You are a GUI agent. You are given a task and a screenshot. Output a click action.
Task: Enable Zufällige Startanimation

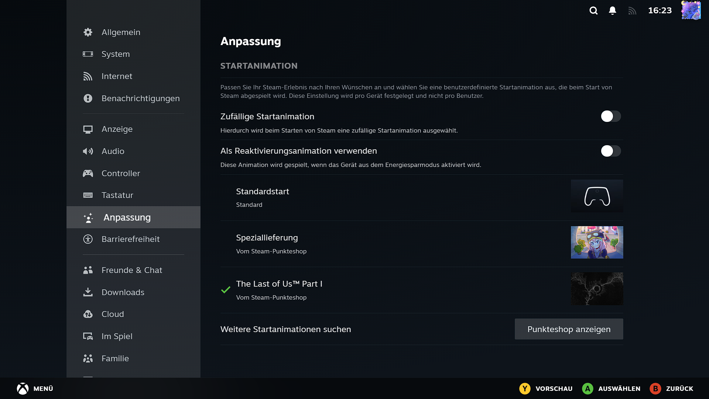click(x=610, y=116)
